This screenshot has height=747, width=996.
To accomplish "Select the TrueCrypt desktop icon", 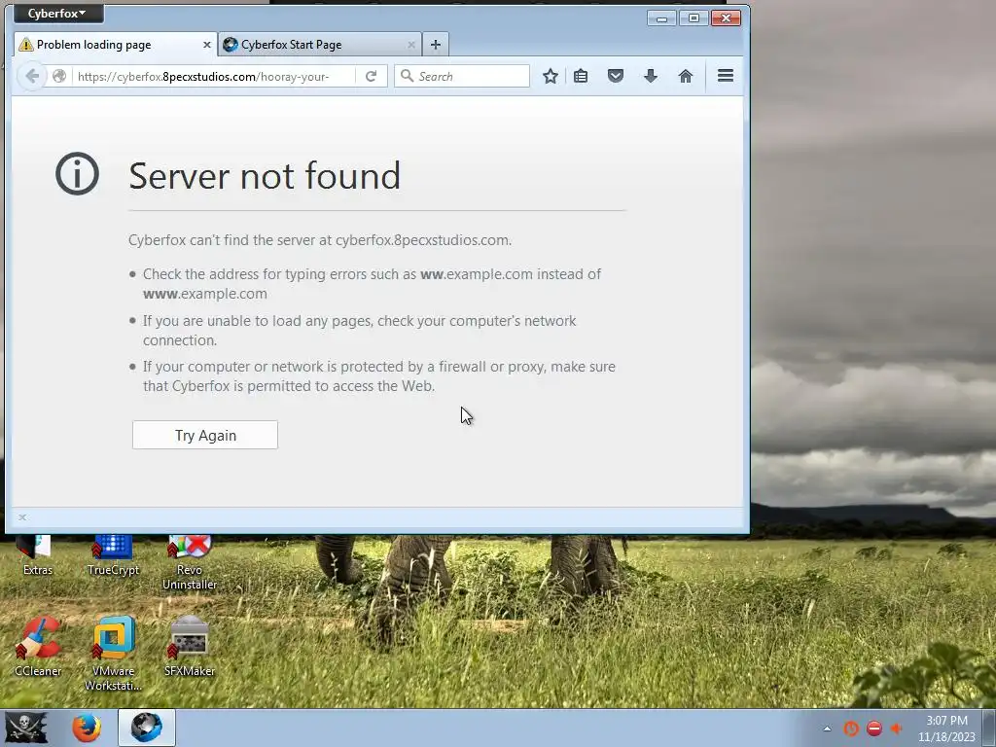I will coord(113,555).
